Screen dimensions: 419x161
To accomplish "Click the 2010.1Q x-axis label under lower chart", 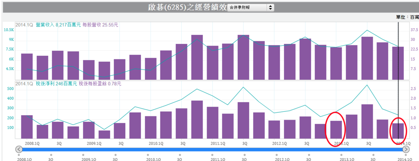I will 156,143.
